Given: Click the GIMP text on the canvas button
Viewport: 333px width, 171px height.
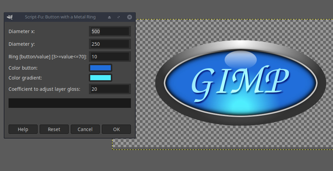Looking at the screenshot, I should [241, 83].
